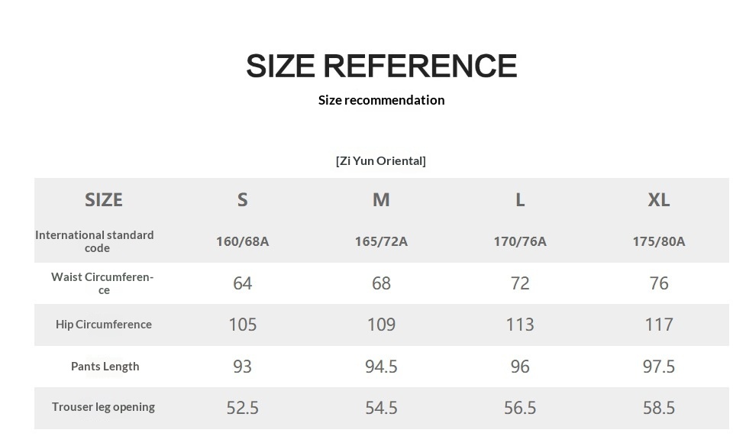Click the SIZE header cell

click(x=104, y=199)
